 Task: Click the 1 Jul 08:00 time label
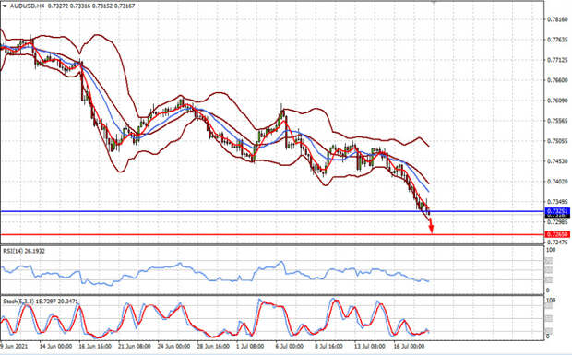click(250, 346)
